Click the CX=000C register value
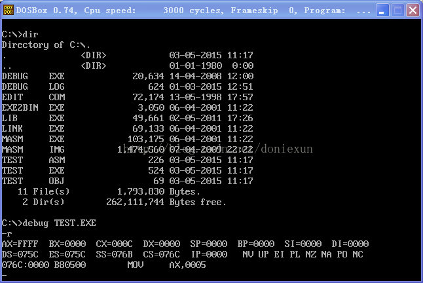The height and width of the screenshot is (283, 423). click(115, 244)
